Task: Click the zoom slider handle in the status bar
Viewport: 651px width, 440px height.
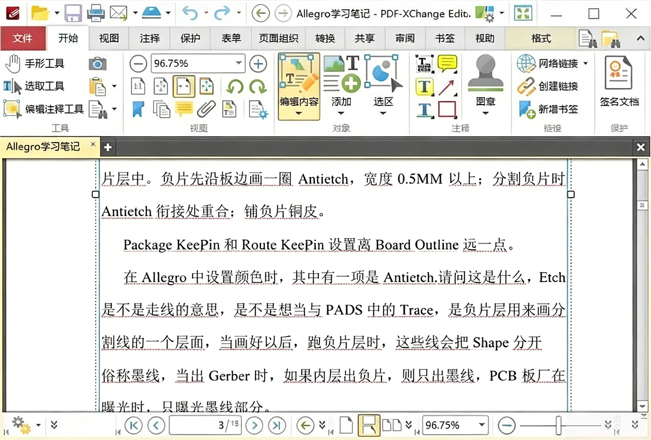Action: [558, 425]
